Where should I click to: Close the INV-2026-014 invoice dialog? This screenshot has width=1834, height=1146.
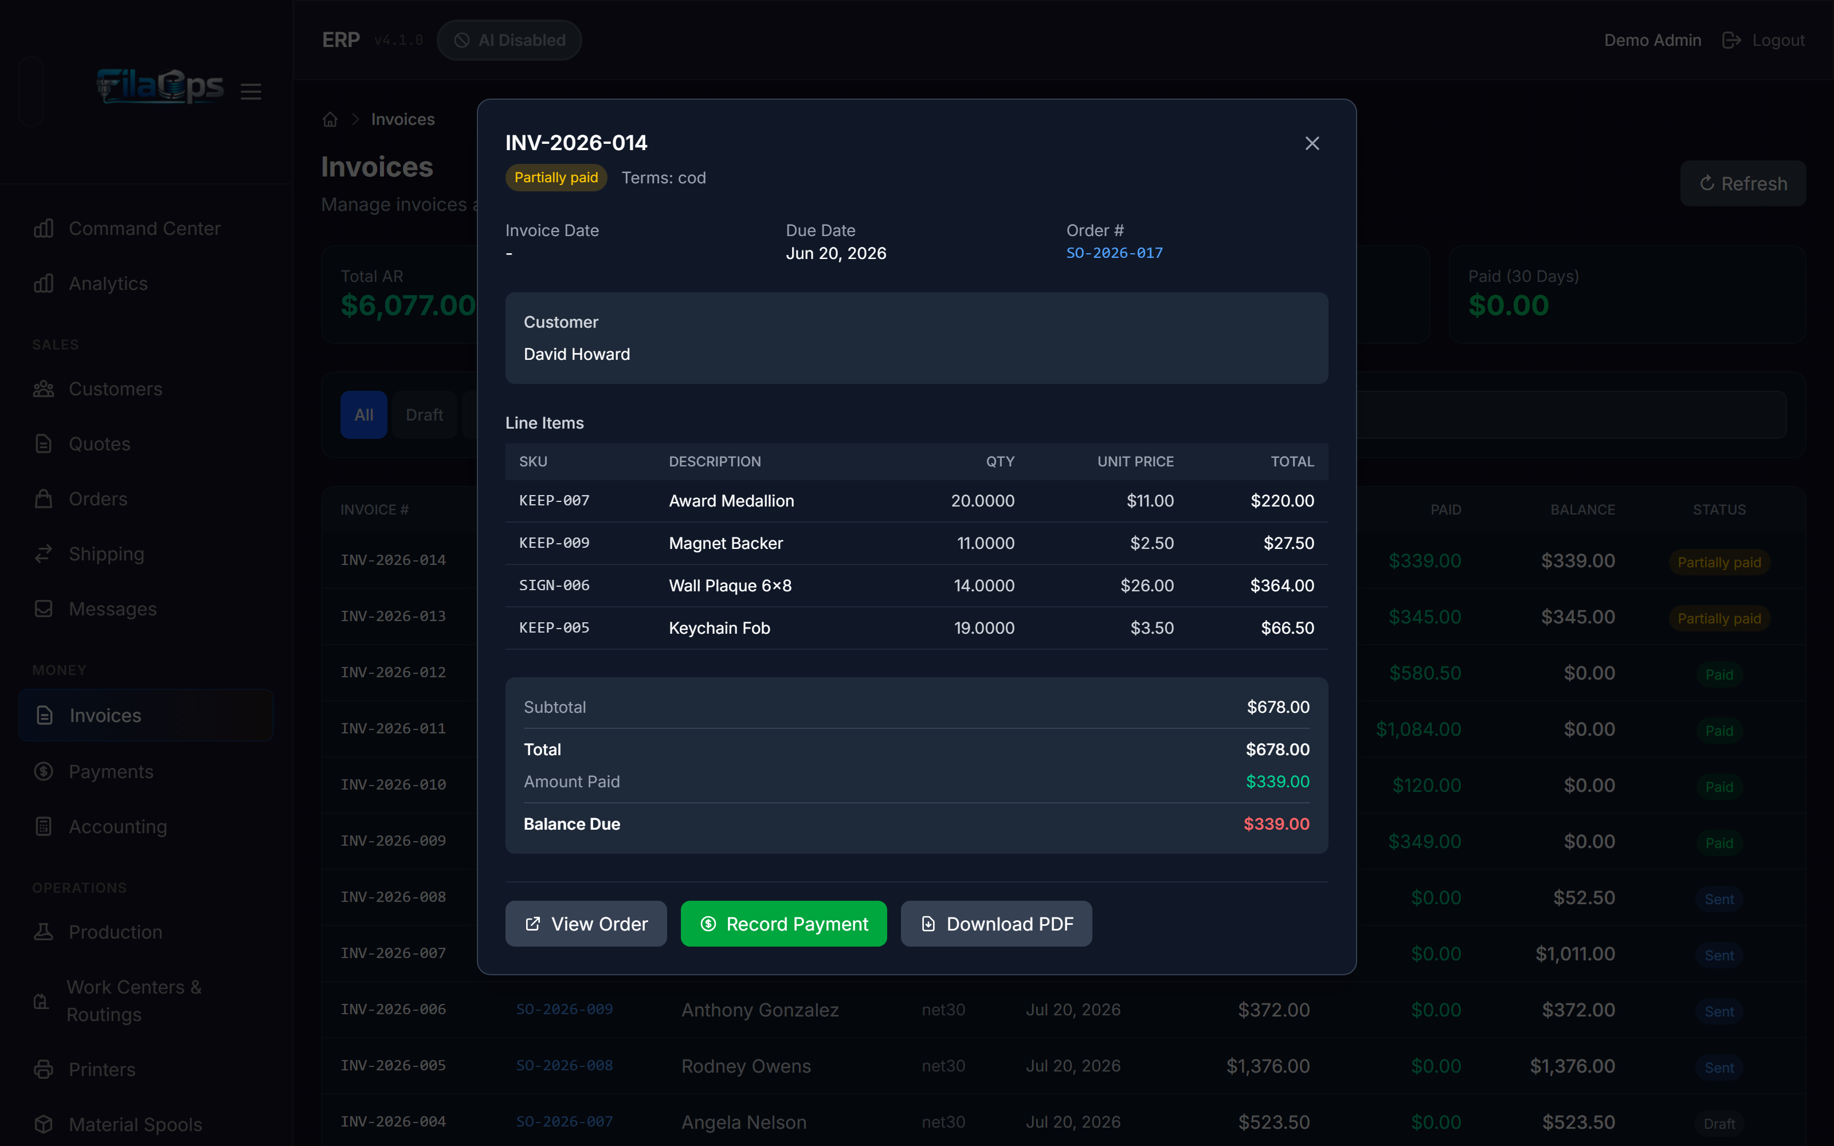point(1312,143)
